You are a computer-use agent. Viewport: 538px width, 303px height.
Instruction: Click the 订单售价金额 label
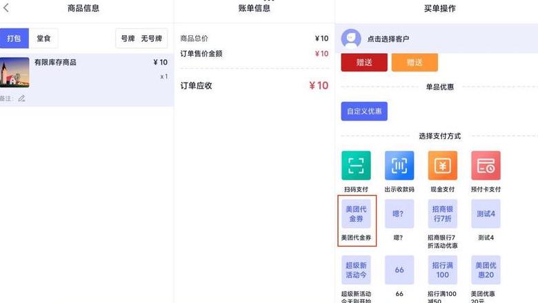point(201,54)
